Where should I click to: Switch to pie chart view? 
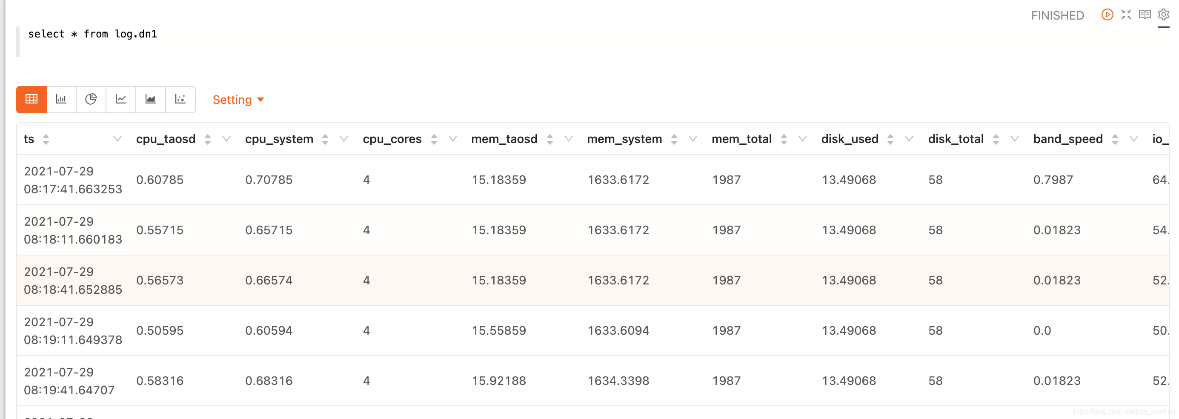click(x=91, y=99)
